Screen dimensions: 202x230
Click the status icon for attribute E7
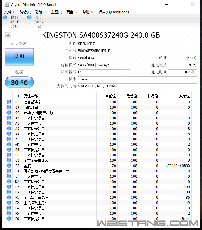9,187
